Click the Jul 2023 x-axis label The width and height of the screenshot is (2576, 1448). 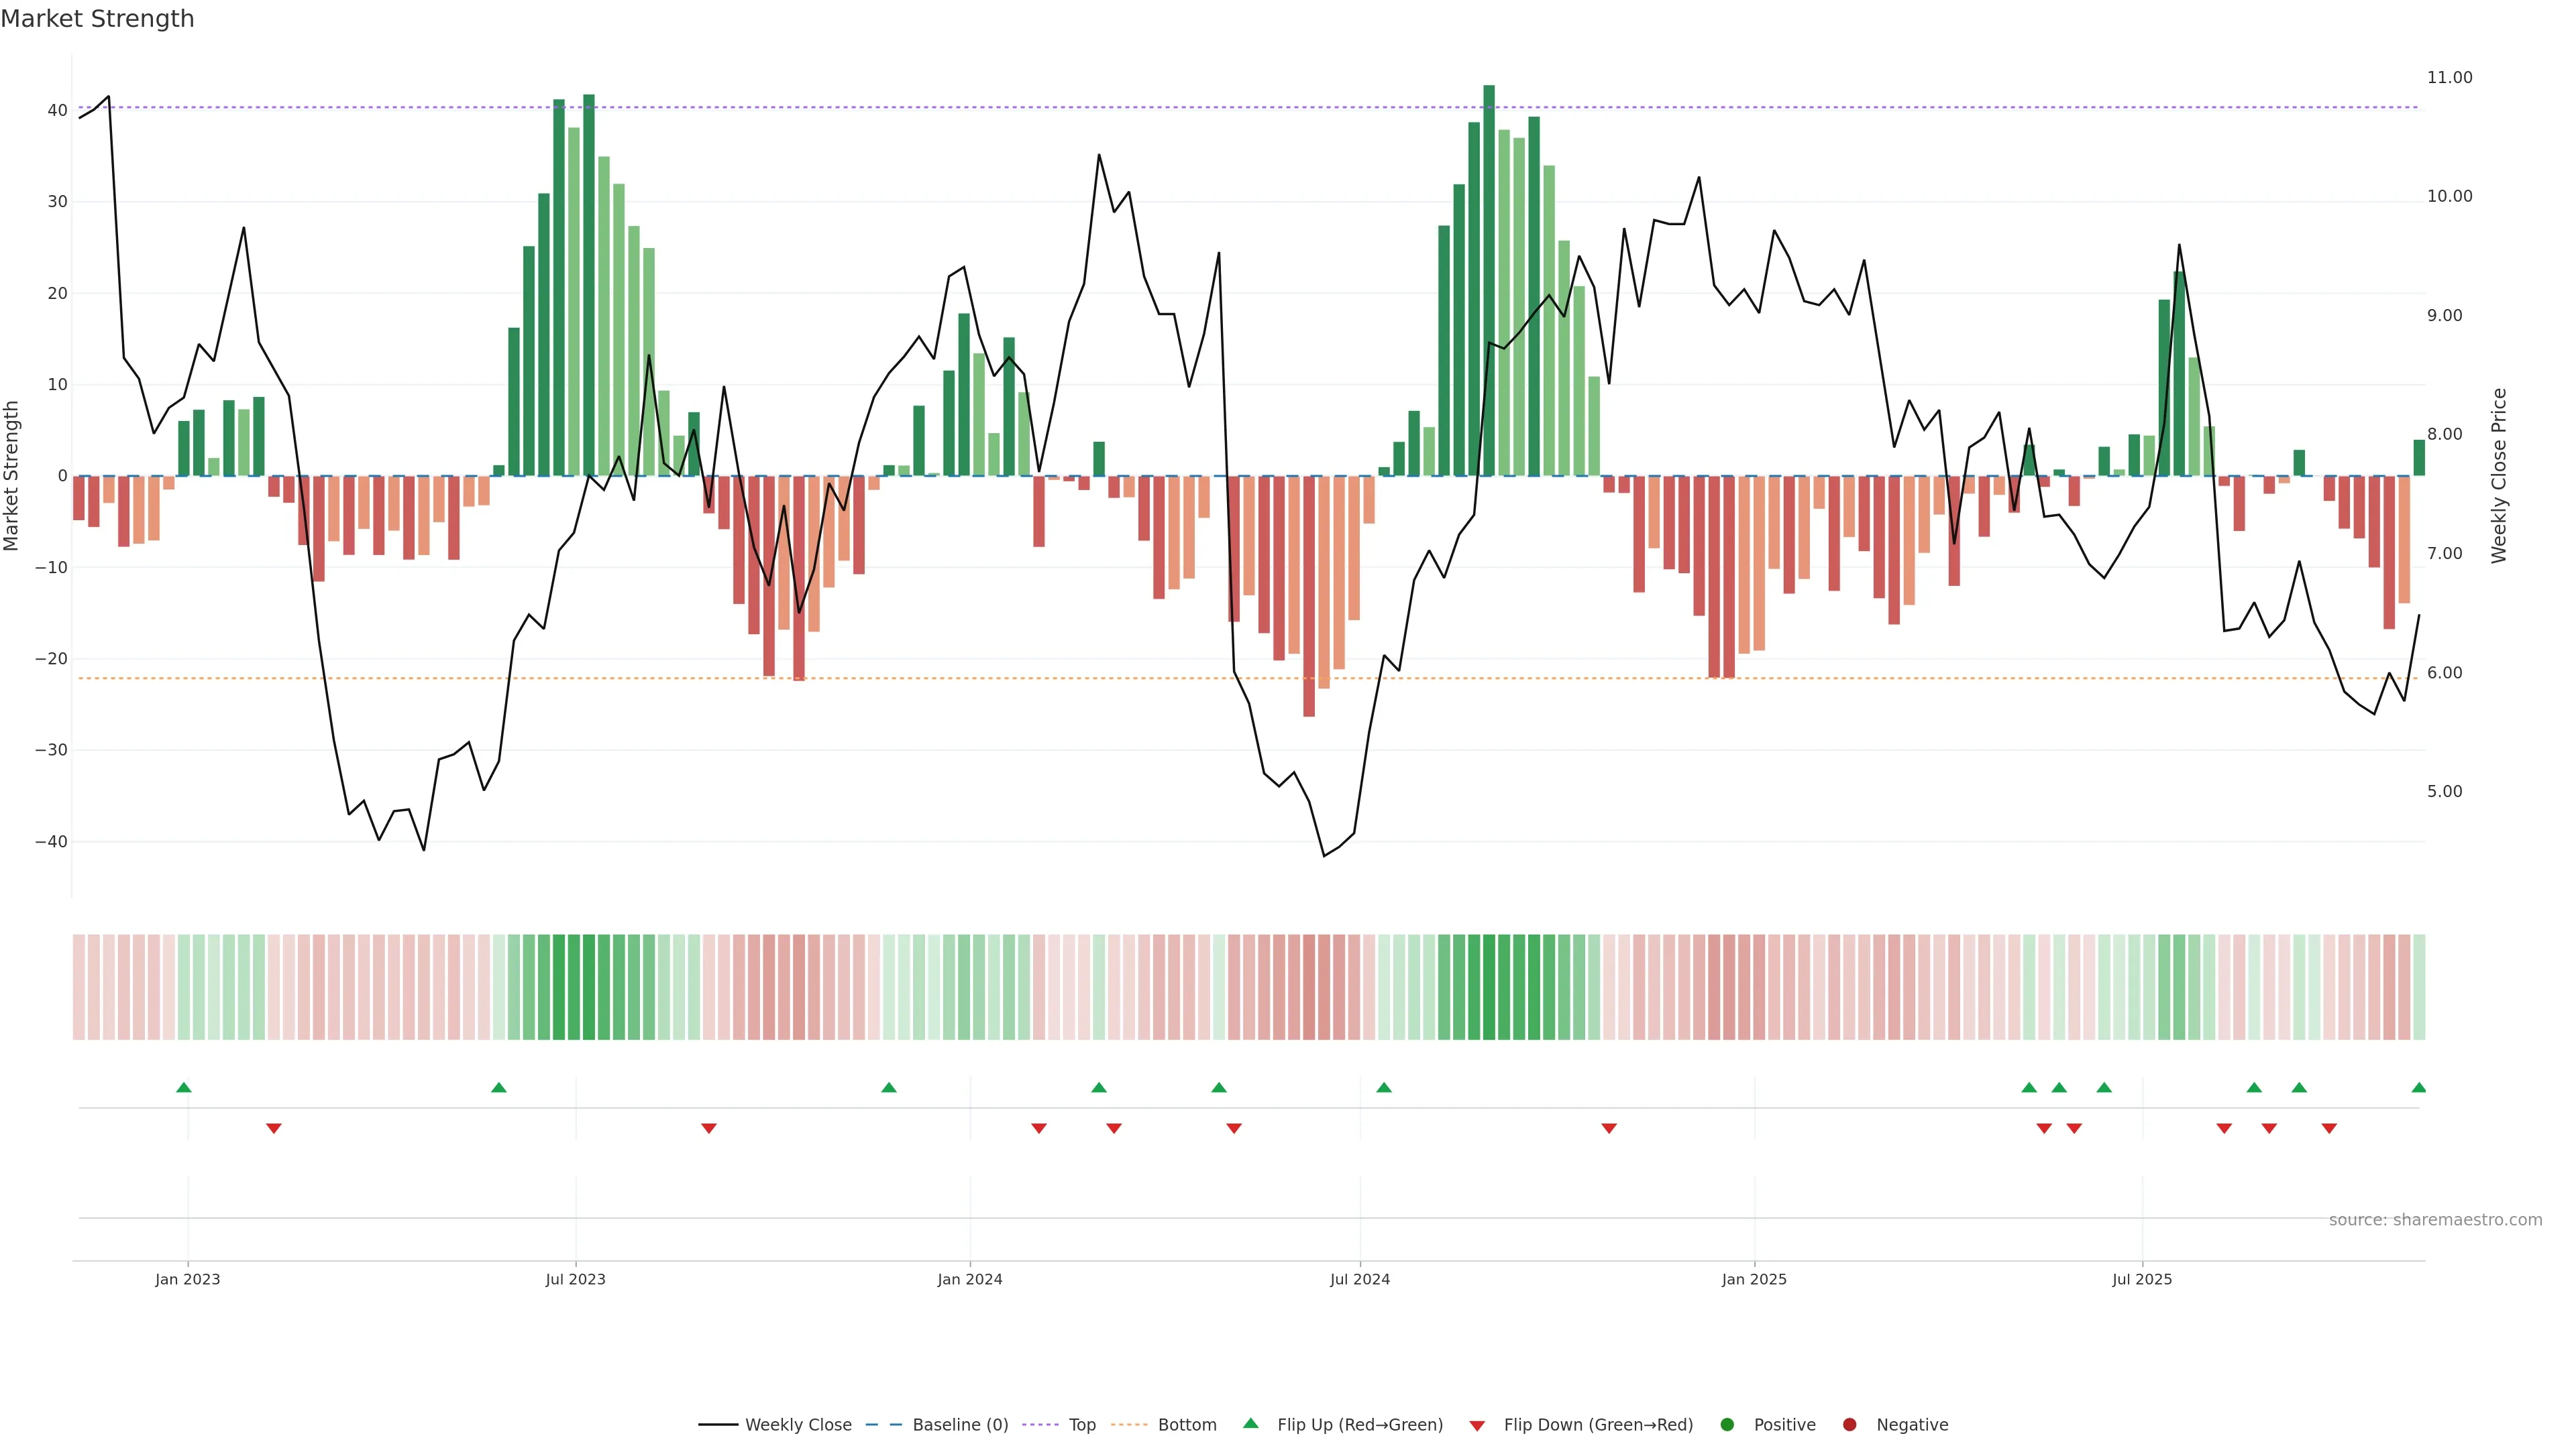click(x=575, y=1279)
